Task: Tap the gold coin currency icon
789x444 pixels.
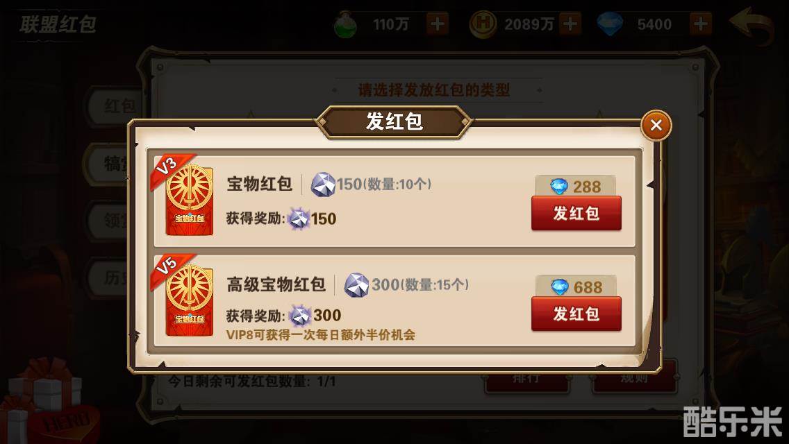Action: [x=483, y=24]
